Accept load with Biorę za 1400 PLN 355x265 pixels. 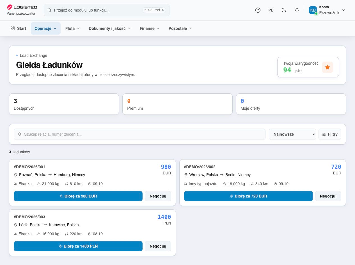pos(78,246)
